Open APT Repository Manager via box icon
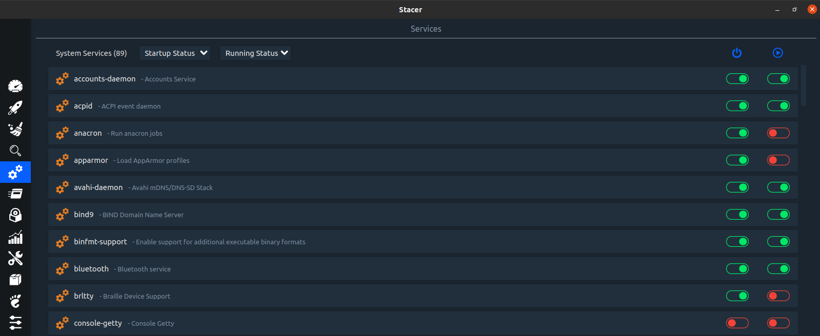820x336 pixels. pos(15,280)
